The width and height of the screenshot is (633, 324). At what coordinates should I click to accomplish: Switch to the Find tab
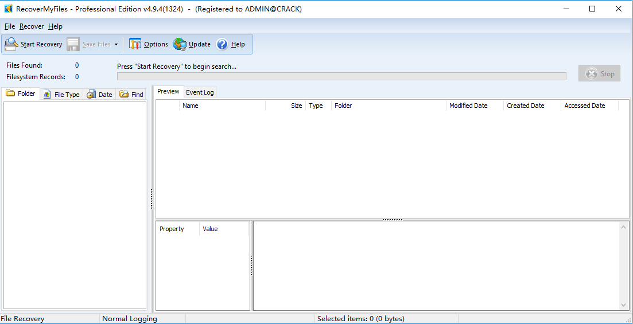pyautogui.click(x=131, y=95)
